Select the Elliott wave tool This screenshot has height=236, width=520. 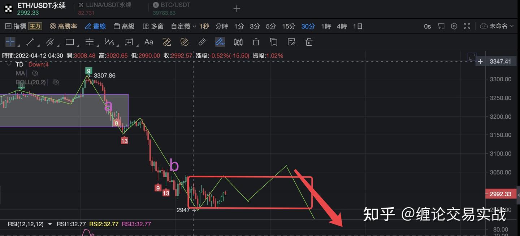(108, 42)
